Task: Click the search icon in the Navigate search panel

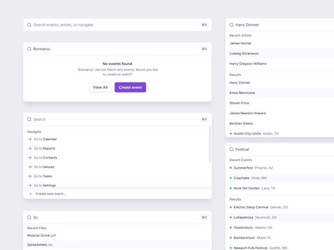Action: (29, 119)
